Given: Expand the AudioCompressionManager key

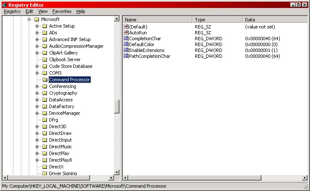Looking at the screenshot, I should point(37,46).
